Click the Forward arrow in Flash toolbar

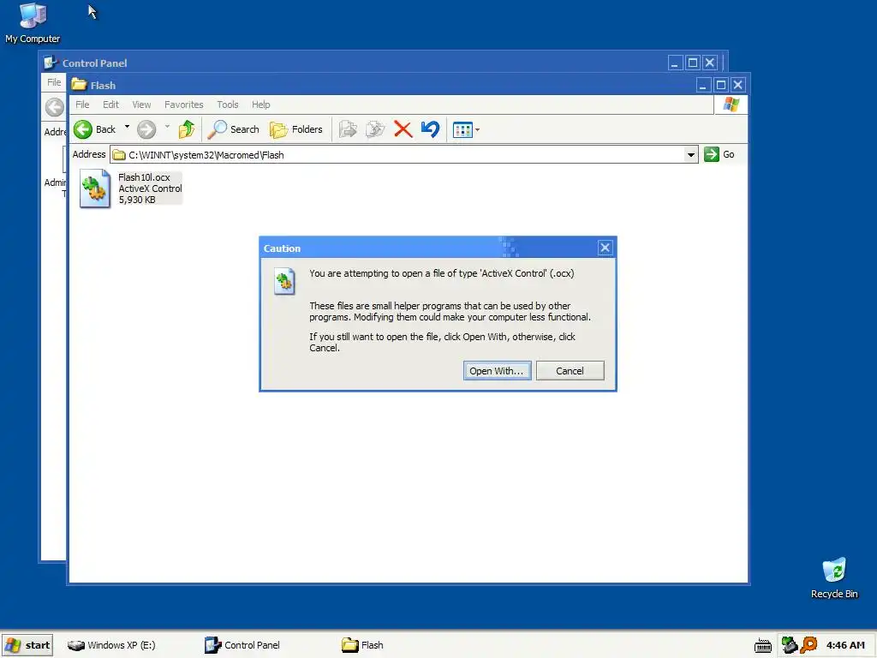[x=146, y=129]
